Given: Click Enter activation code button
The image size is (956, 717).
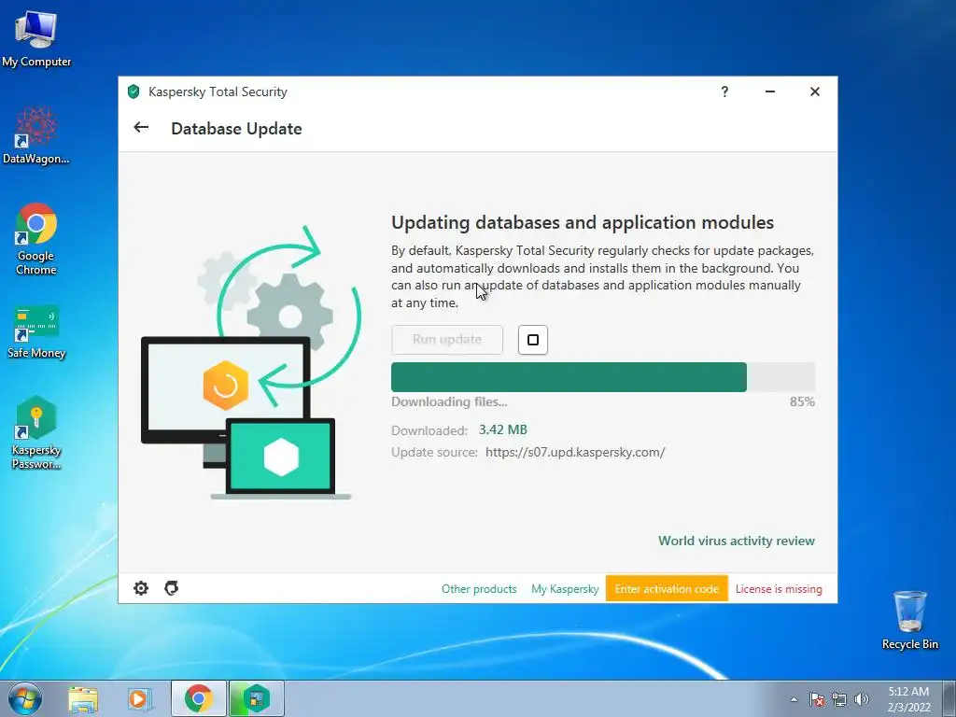Looking at the screenshot, I should (667, 589).
